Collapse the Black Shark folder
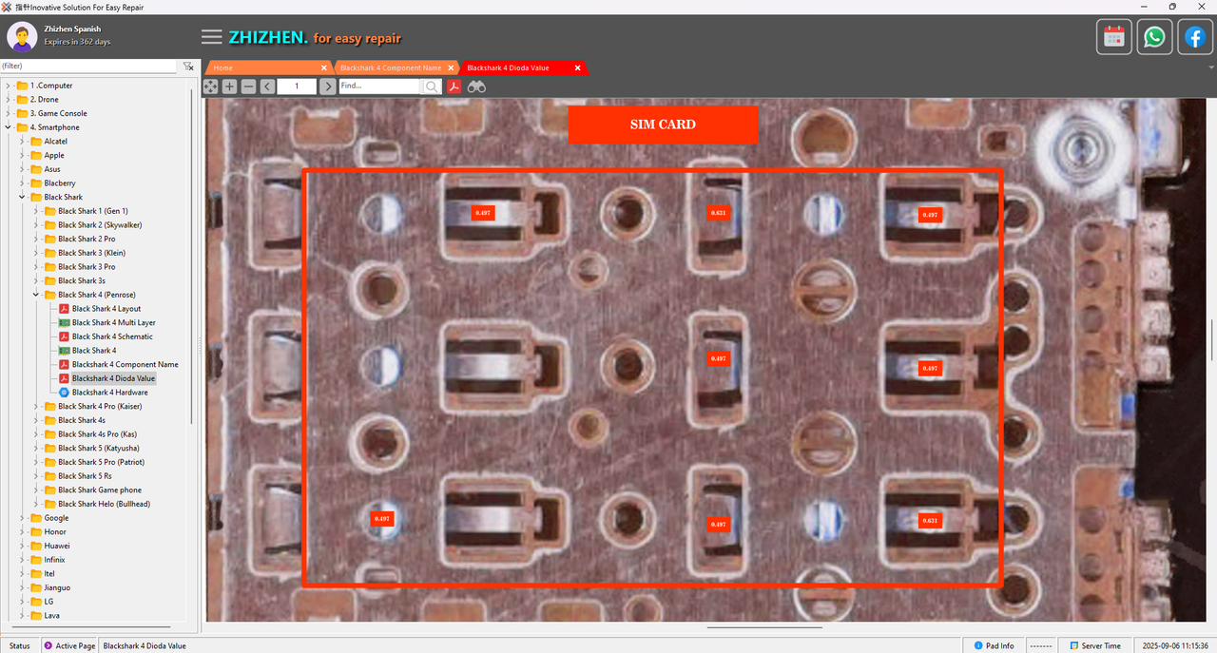1217x653 pixels. [23, 197]
